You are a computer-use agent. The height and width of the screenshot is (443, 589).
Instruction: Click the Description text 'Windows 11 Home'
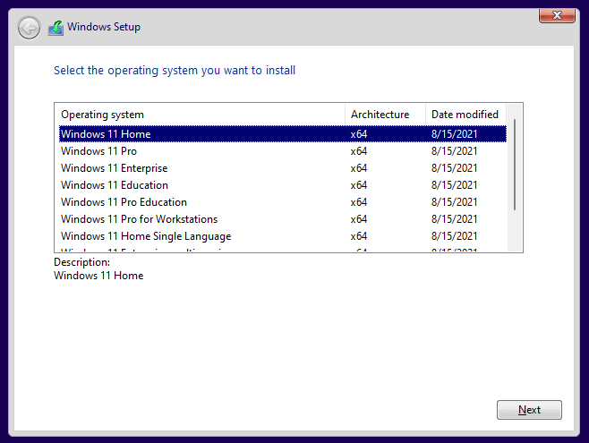click(98, 276)
